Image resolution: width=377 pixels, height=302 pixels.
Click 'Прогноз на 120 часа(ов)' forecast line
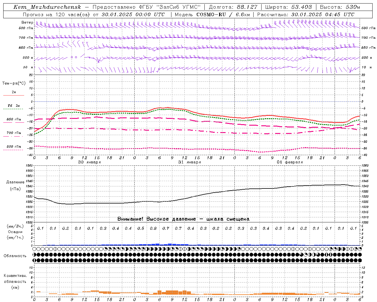point(57,14)
